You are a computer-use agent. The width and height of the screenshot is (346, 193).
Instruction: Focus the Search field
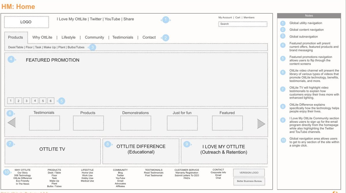tap(243, 24)
